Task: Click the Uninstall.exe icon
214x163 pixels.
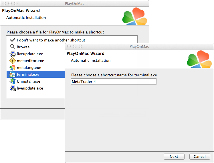Action: pos(12,81)
